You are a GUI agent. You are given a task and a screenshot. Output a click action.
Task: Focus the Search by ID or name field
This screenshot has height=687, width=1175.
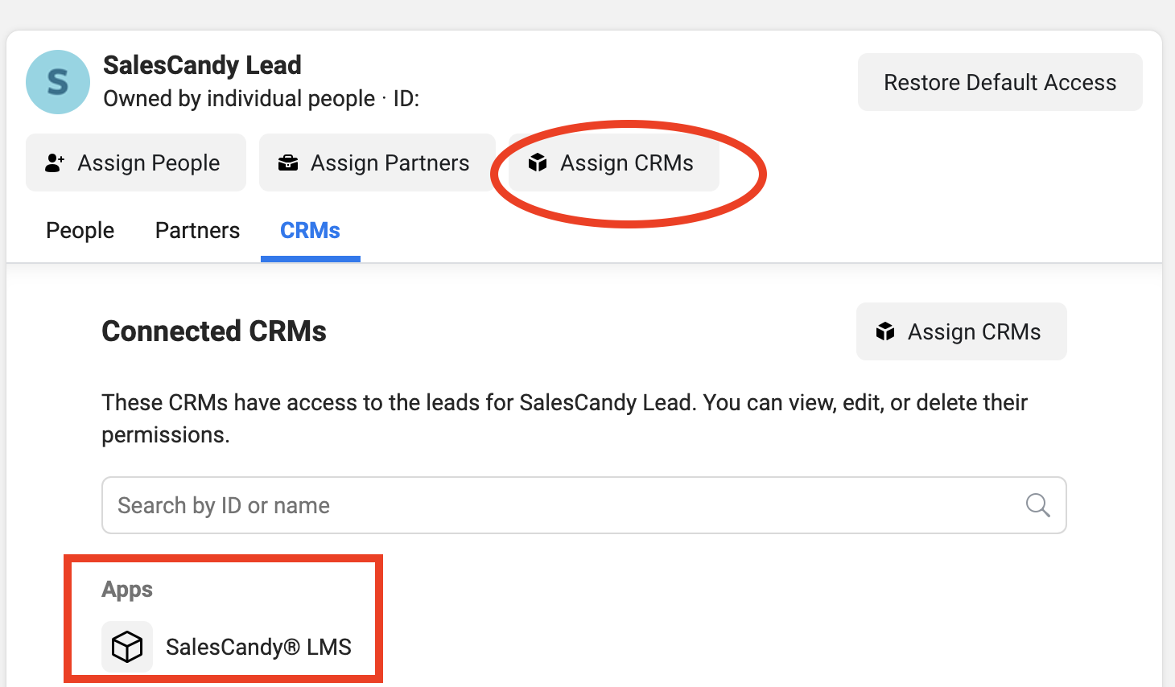click(563, 505)
